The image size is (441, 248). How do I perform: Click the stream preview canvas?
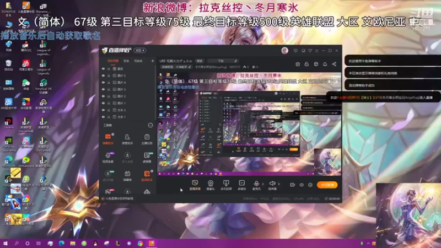(249, 123)
